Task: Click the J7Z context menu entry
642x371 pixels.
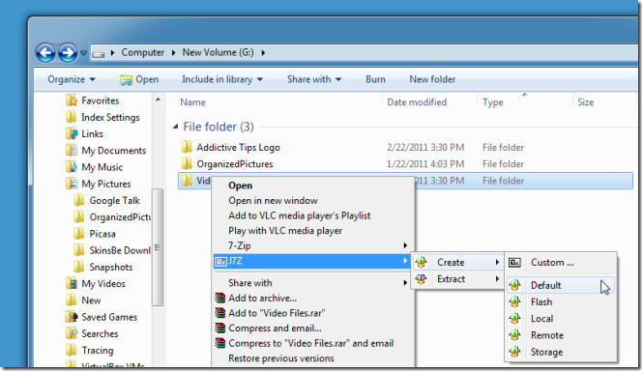Action: 311,261
